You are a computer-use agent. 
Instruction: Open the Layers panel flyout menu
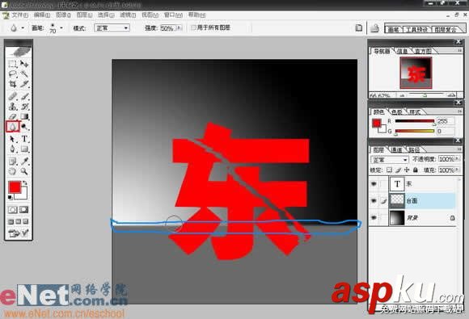(460, 149)
